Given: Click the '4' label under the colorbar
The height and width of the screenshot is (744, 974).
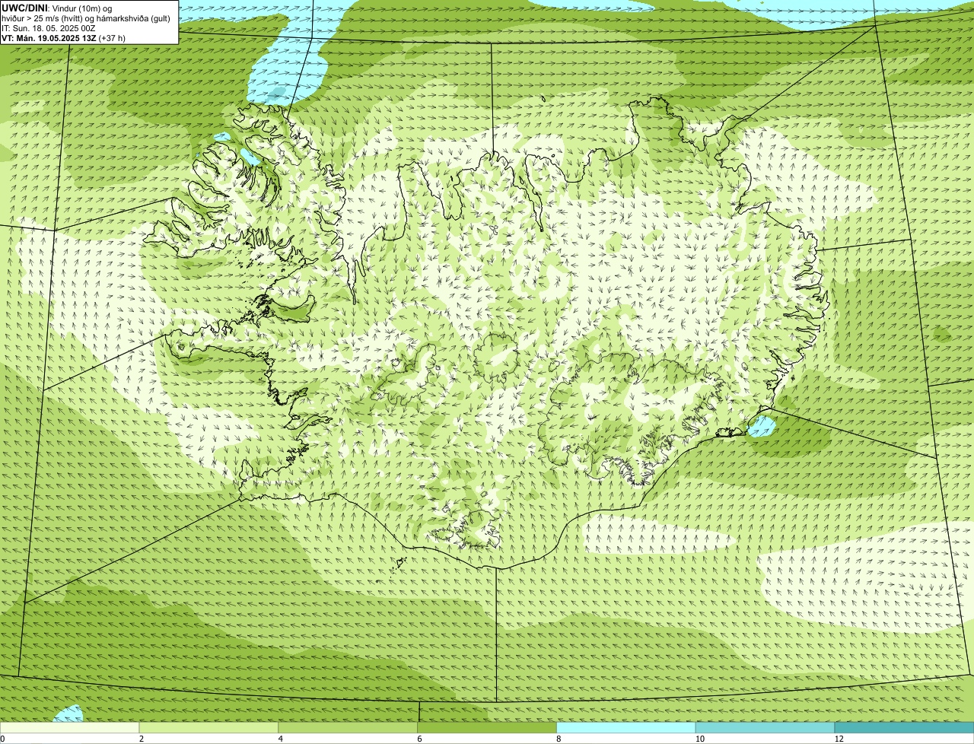Looking at the screenshot, I should click(x=281, y=739).
